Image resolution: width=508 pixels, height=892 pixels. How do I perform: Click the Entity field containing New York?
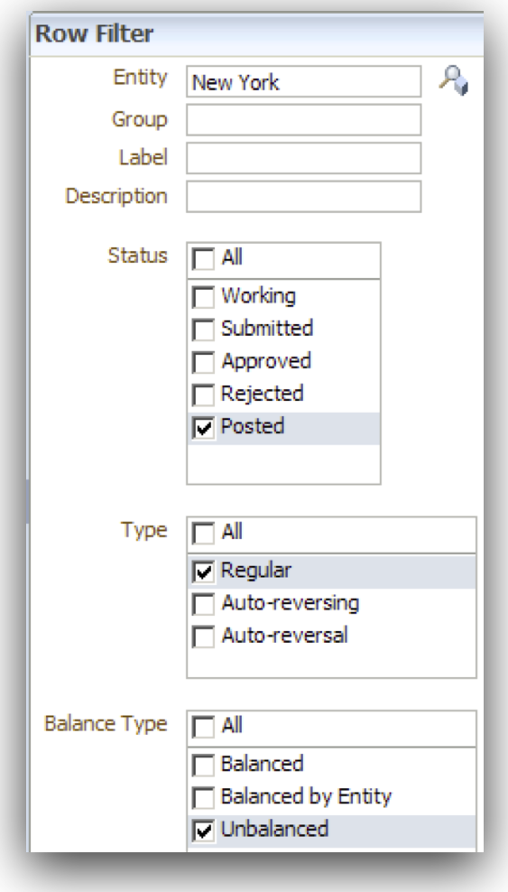303,82
